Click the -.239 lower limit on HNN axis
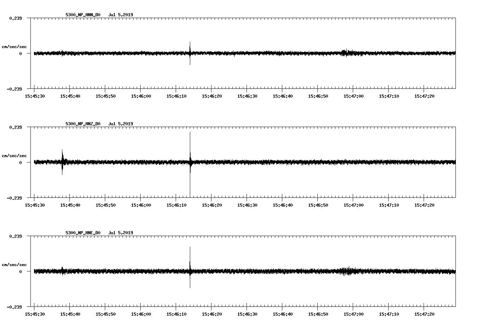This screenshot has width=481, height=327. point(14,89)
